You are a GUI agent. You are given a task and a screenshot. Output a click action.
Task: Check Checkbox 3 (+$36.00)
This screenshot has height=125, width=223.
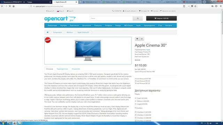[136, 118]
